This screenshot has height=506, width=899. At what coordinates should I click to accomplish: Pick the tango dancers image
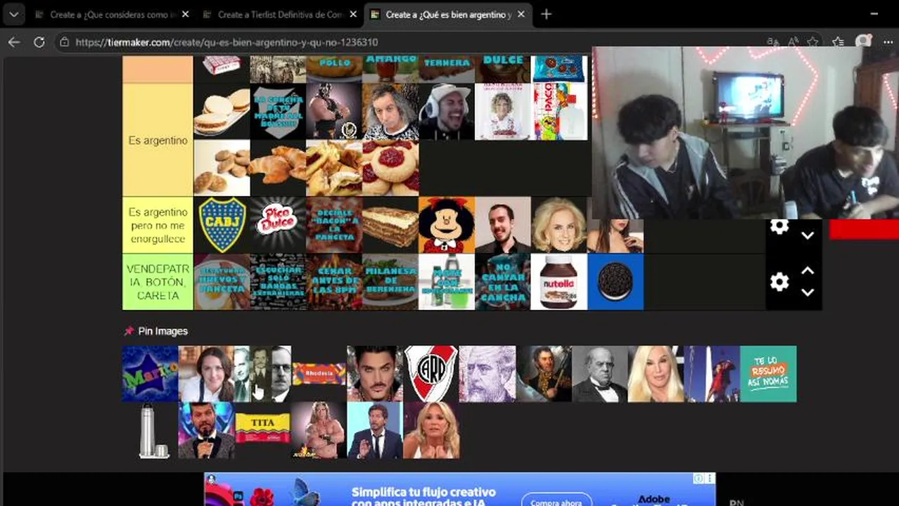713,374
